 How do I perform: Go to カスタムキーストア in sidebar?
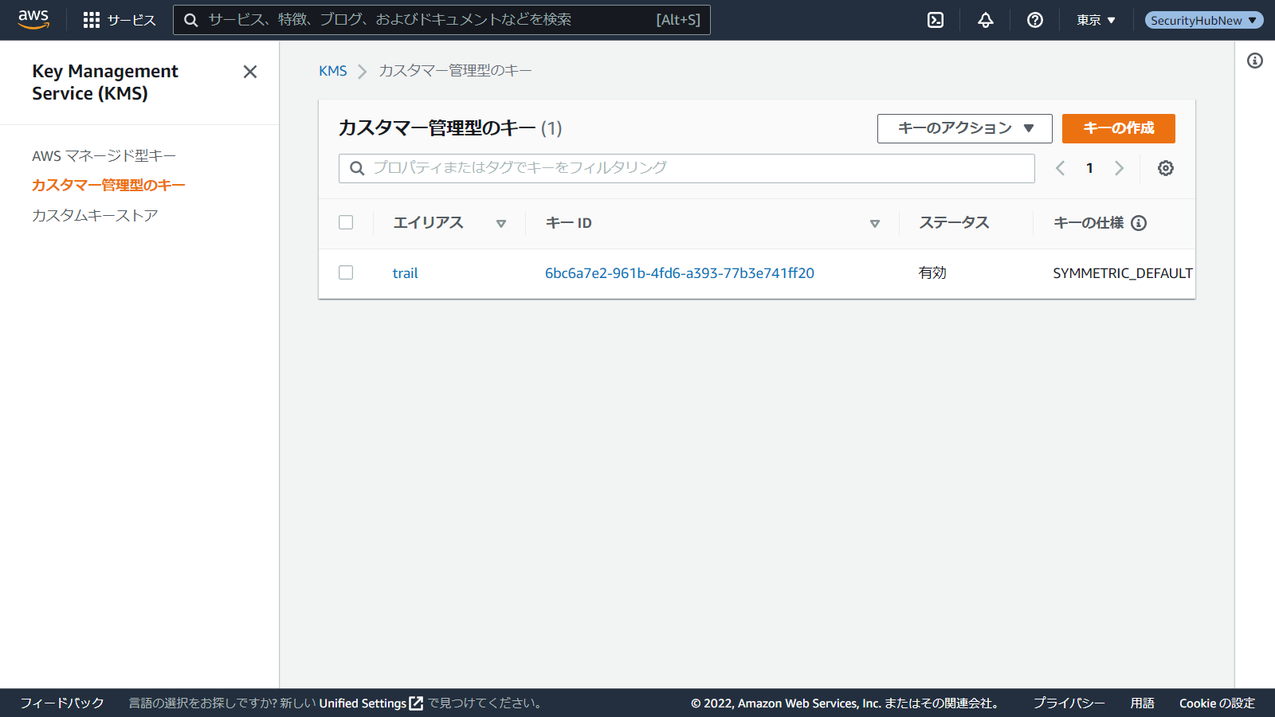click(x=95, y=216)
